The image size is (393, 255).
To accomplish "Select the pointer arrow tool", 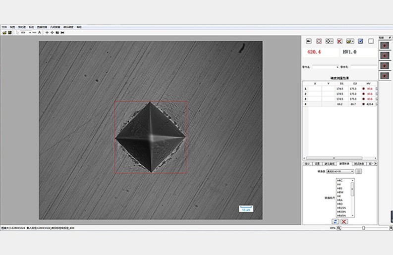I will point(17,33).
